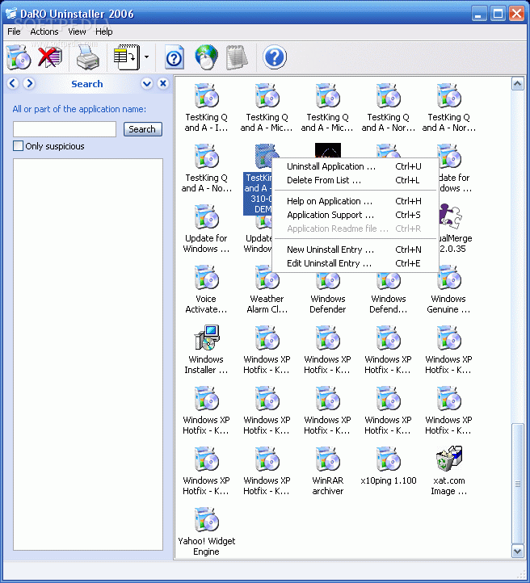
Task: Select the Voice Activate... item
Action: pos(206,289)
